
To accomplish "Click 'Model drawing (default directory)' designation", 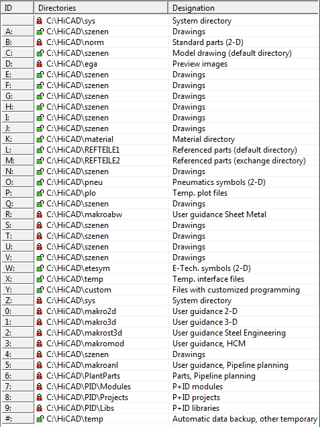I will (232, 53).
